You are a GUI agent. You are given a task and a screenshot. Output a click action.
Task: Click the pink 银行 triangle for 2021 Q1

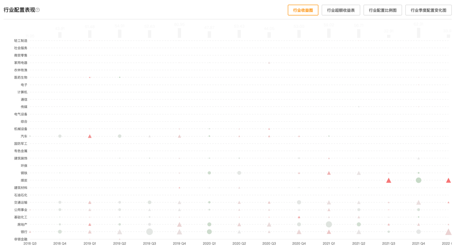(x=329, y=232)
